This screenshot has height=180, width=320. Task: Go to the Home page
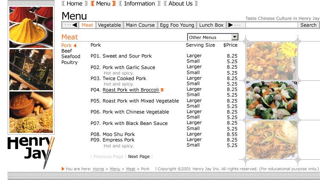(74, 4)
